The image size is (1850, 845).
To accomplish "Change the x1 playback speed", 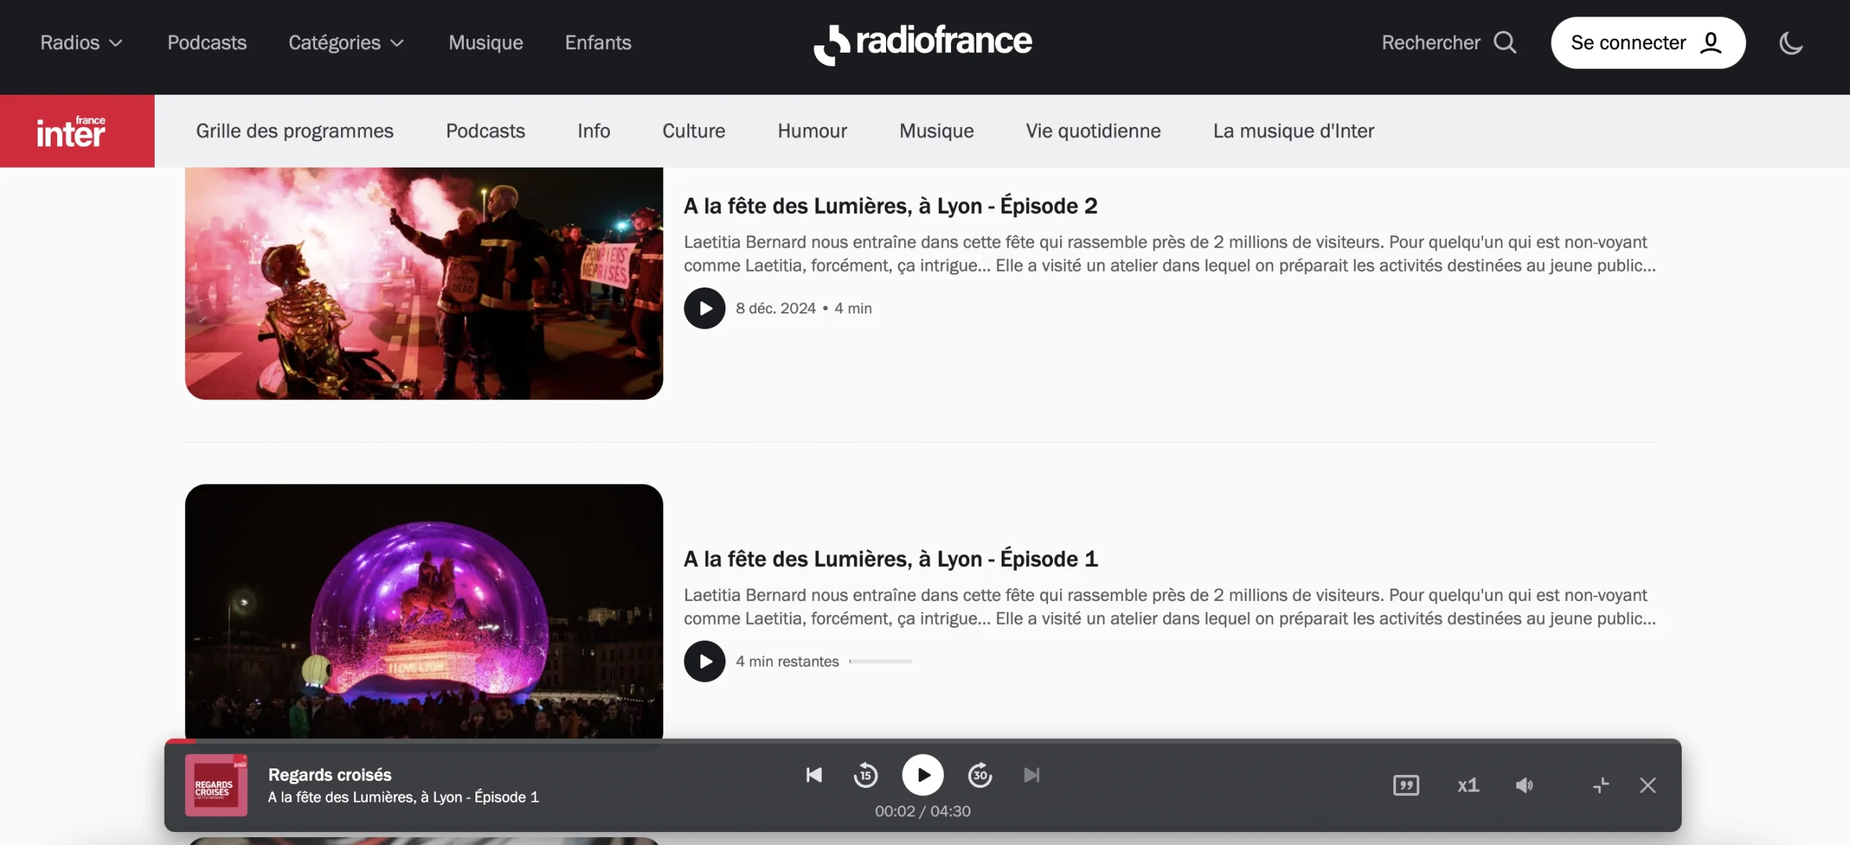I will click(1468, 785).
